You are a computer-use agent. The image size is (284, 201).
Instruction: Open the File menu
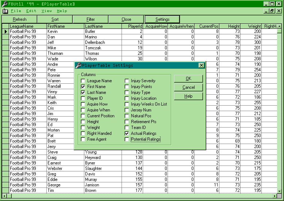(x=16, y=11)
